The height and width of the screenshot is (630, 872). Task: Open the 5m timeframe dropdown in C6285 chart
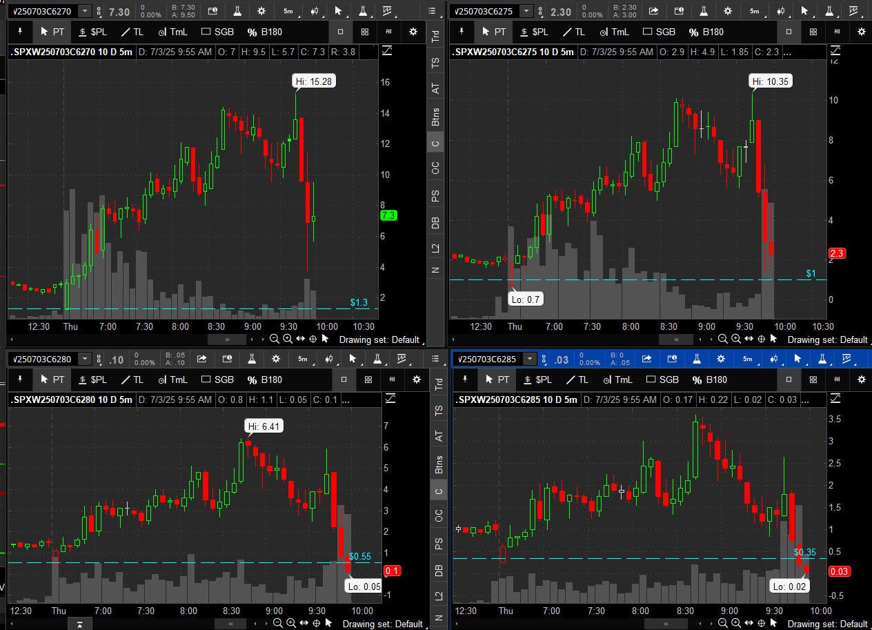pos(748,359)
